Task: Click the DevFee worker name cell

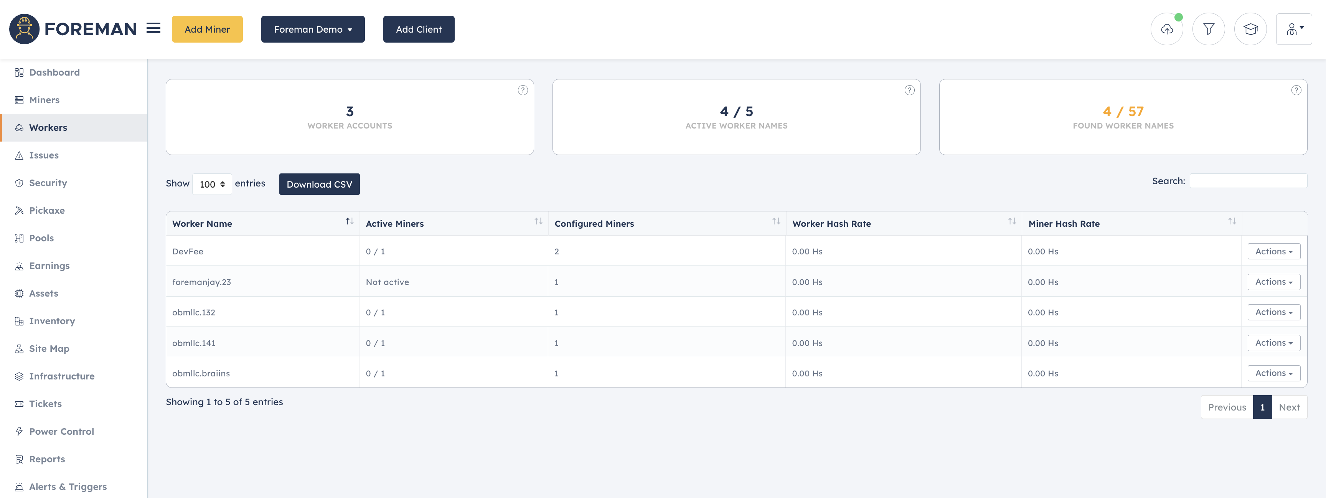Action: [x=262, y=251]
